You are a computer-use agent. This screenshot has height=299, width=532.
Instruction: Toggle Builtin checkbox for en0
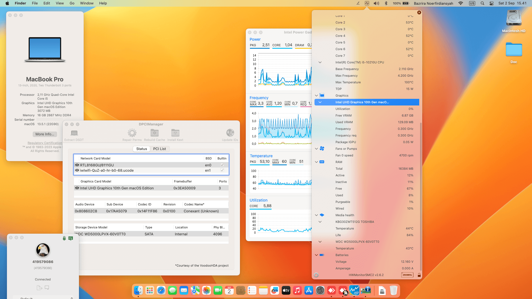click(x=222, y=165)
